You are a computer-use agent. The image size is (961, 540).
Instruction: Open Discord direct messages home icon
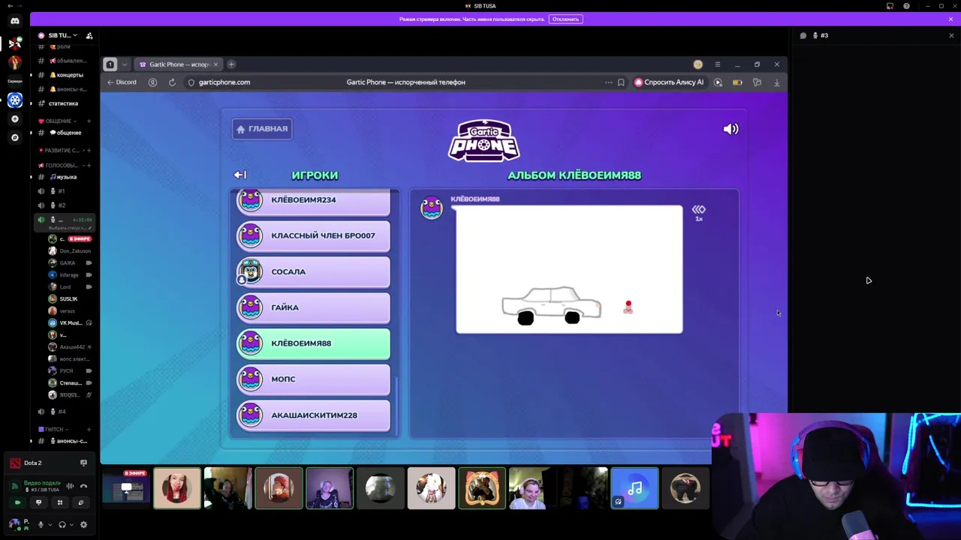point(15,21)
